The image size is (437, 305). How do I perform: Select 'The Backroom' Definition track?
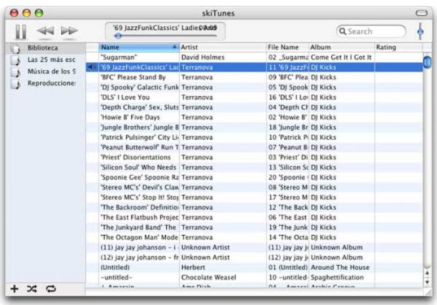click(139, 207)
